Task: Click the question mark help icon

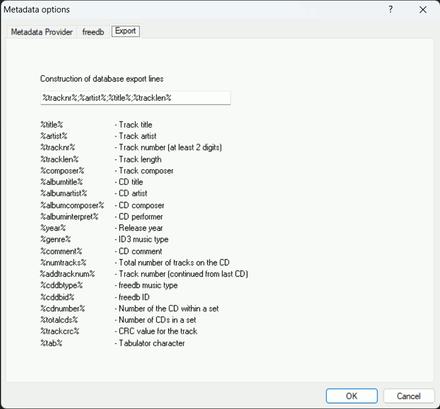Action: [390, 10]
